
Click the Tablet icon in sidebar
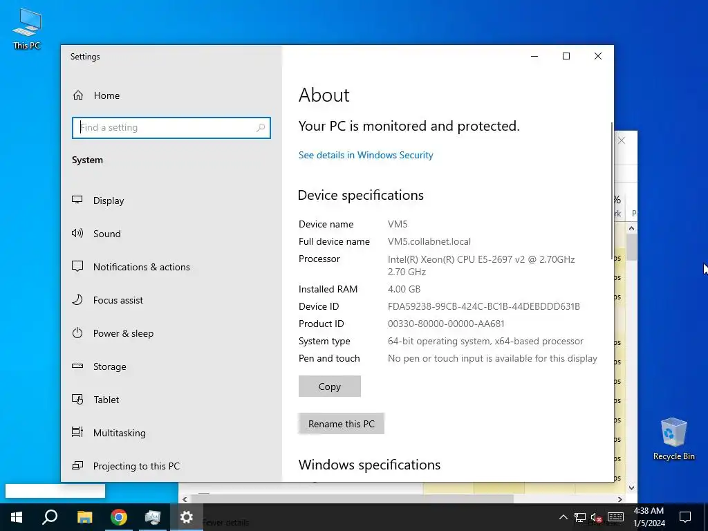point(77,400)
